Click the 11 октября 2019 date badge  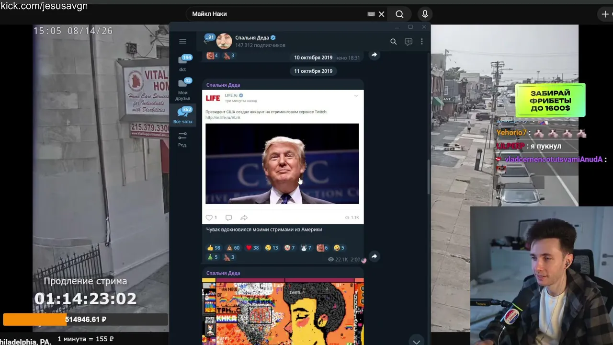pos(313,71)
